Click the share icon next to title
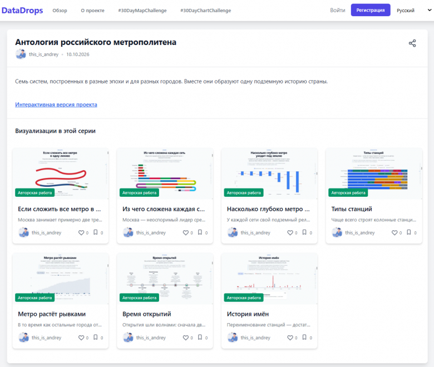Screen dimensions: 434x367 coord(412,43)
